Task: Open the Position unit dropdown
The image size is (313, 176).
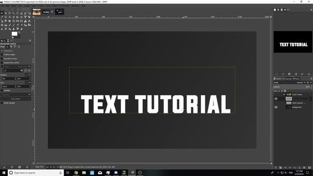Action: coord(28,75)
